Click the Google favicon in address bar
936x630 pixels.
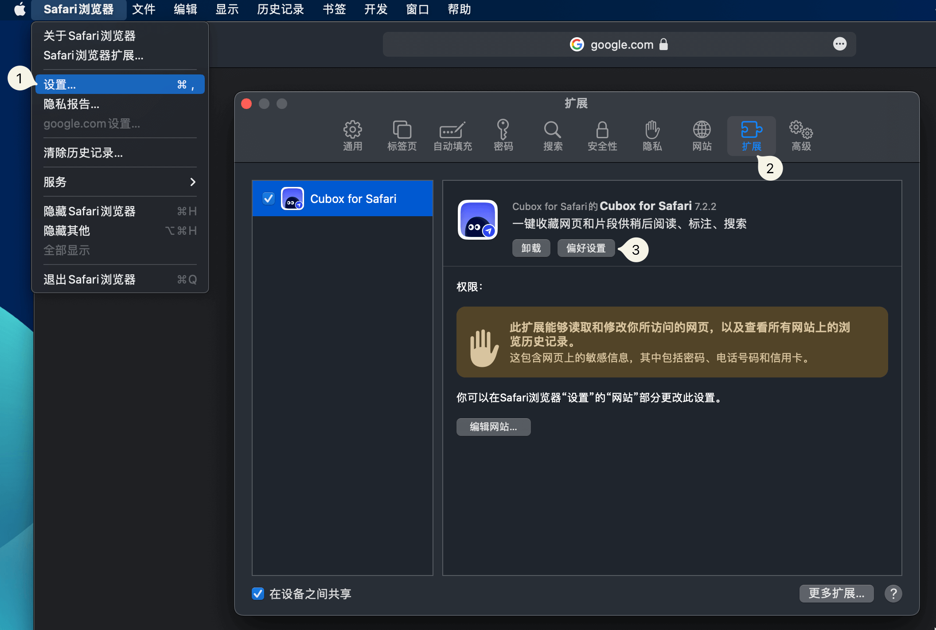coord(577,44)
